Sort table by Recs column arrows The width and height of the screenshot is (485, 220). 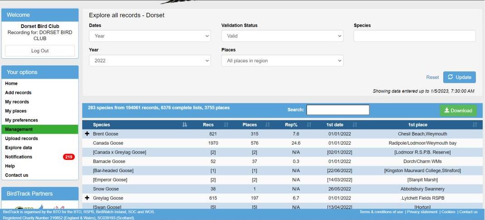point(226,125)
